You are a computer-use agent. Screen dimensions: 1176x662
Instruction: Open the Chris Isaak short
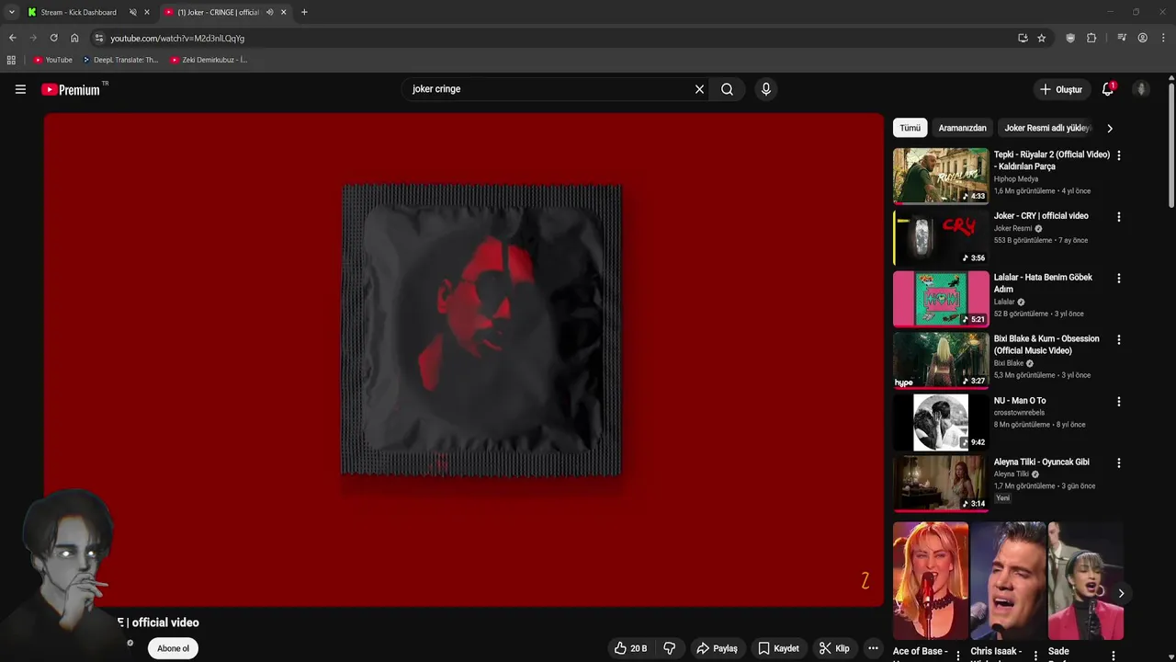pos(1008,581)
